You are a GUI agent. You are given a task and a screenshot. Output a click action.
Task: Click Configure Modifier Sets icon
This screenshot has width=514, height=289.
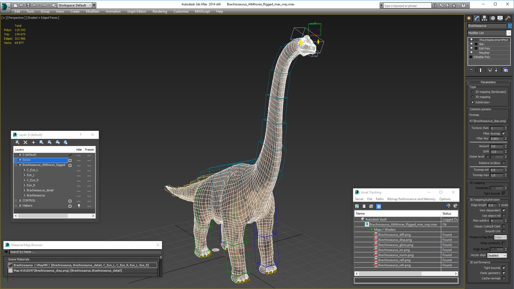(x=506, y=70)
